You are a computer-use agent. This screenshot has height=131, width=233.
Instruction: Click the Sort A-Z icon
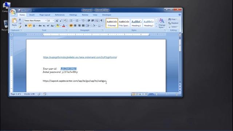pyautogui.click(x=97, y=21)
